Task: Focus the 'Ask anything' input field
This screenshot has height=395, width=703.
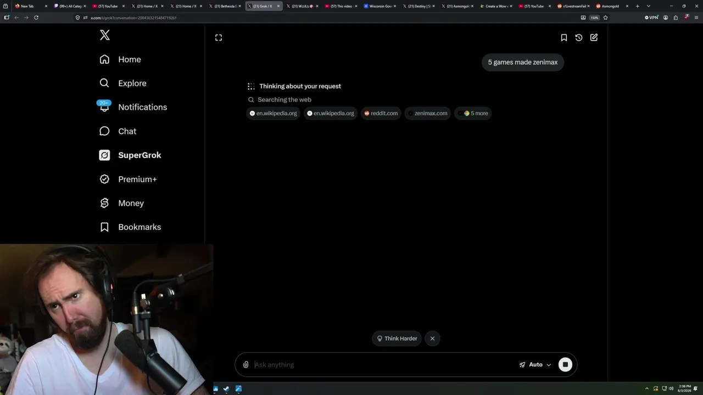Action: pyautogui.click(x=383, y=365)
